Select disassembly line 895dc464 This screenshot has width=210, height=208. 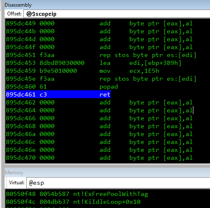click(x=99, y=110)
